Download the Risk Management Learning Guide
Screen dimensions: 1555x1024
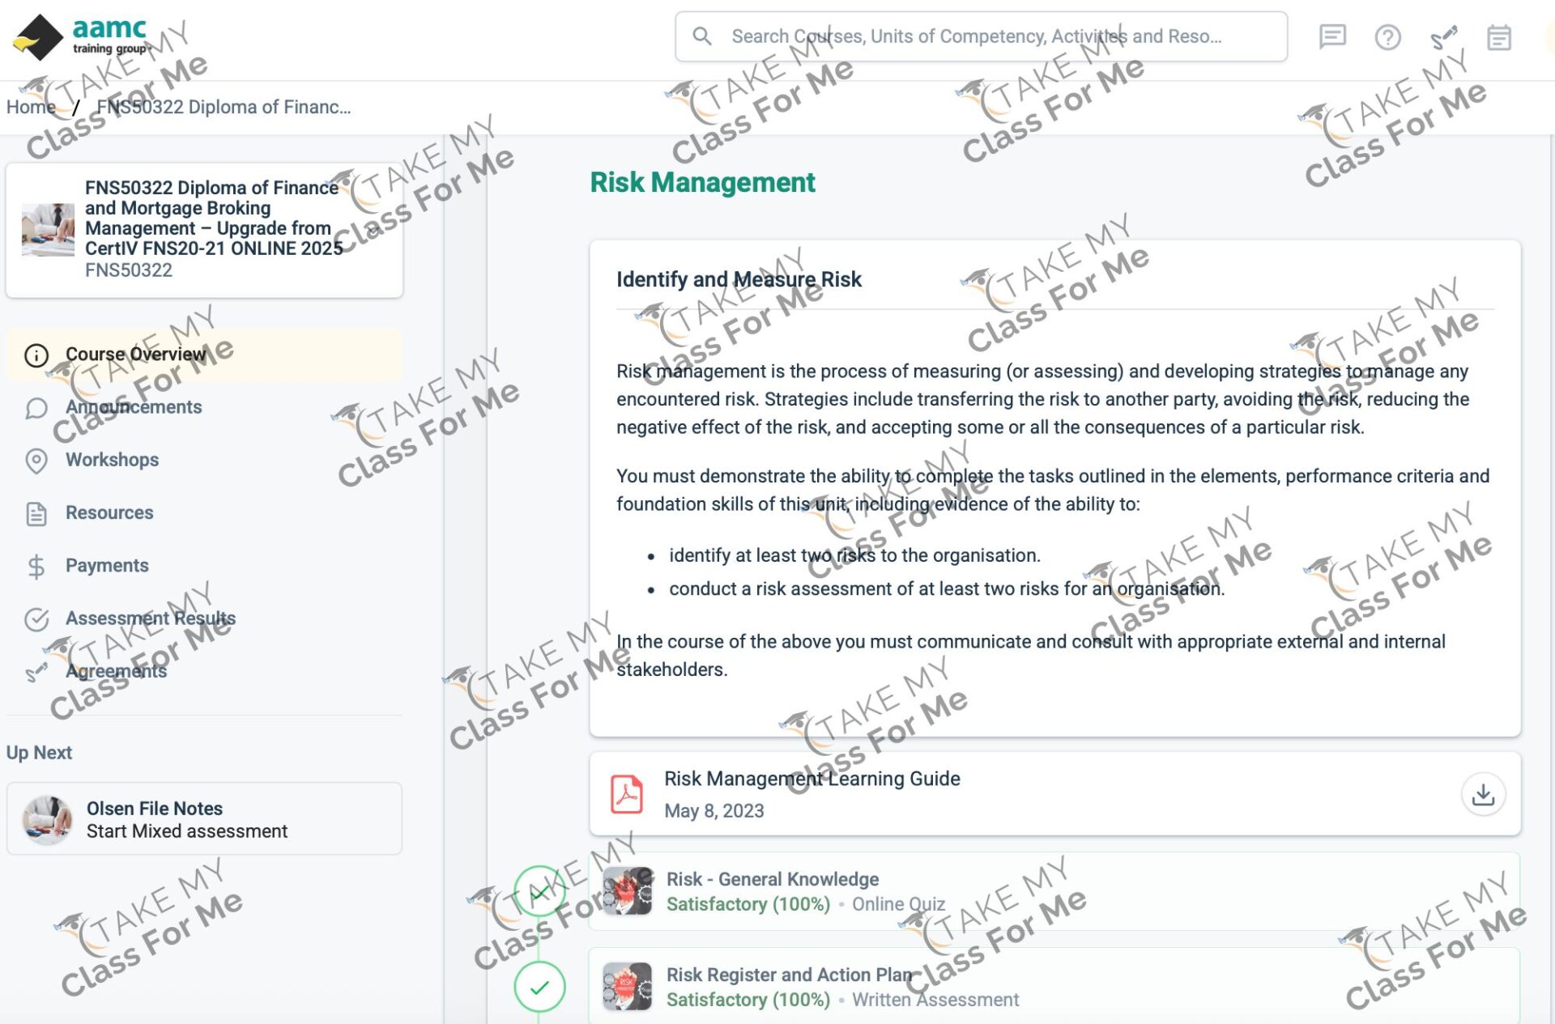pyautogui.click(x=1483, y=794)
